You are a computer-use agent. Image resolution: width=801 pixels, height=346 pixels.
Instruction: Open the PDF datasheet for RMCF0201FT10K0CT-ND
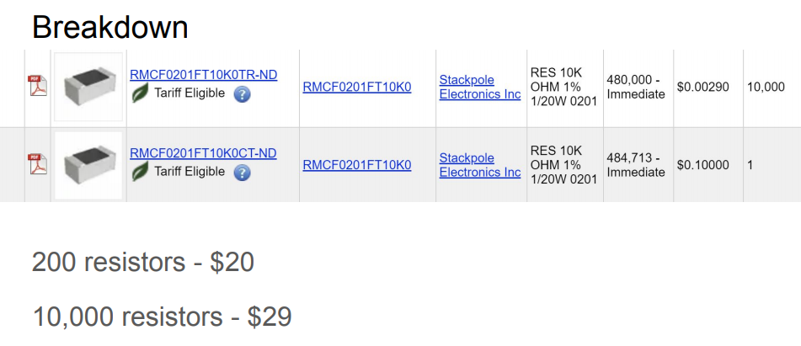38,163
